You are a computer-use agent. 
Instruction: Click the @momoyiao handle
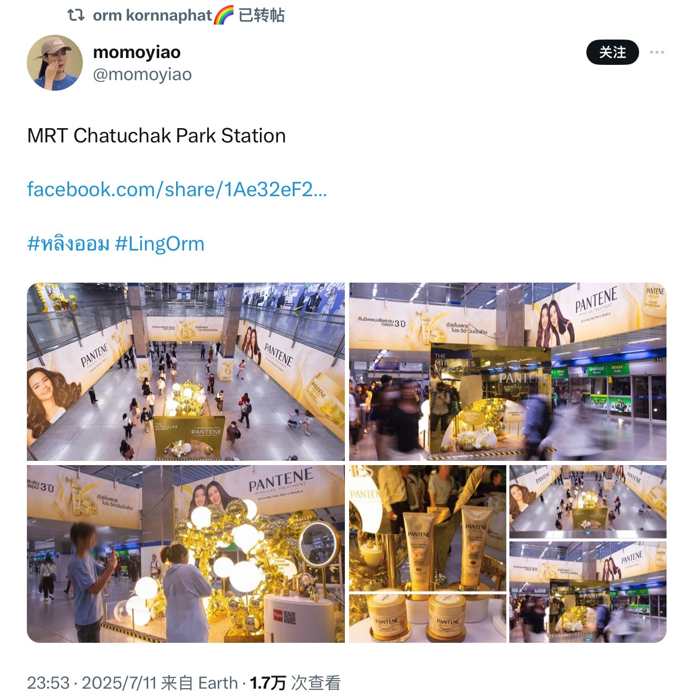(x=142, y=74)
